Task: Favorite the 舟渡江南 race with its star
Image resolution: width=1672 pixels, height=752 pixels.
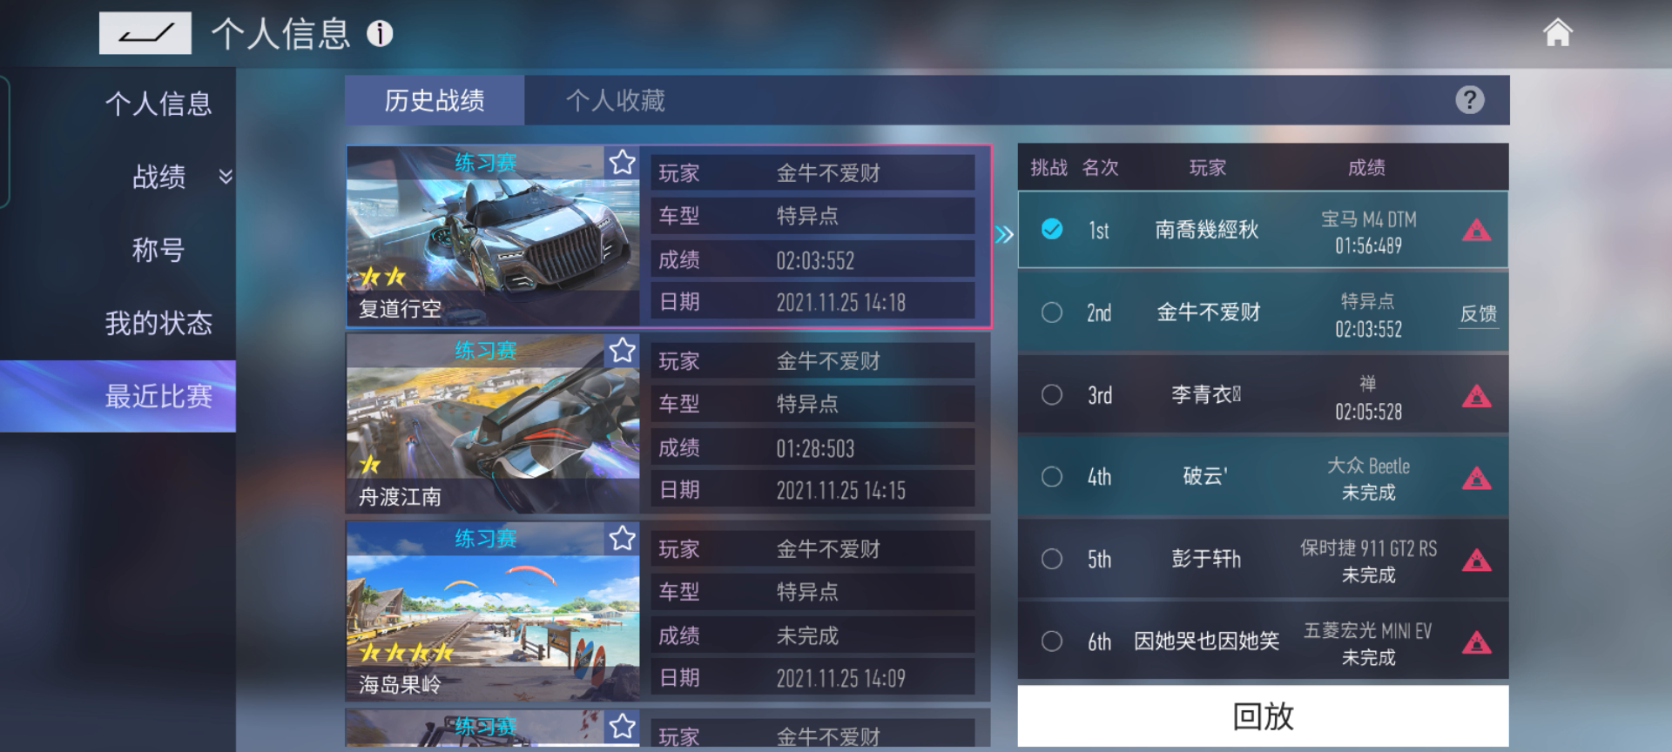Action: click(x=622, y=351)
